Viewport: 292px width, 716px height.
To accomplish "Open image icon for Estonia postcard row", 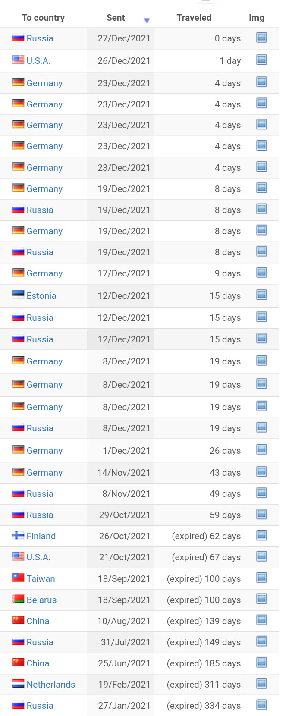I will 261,295.
